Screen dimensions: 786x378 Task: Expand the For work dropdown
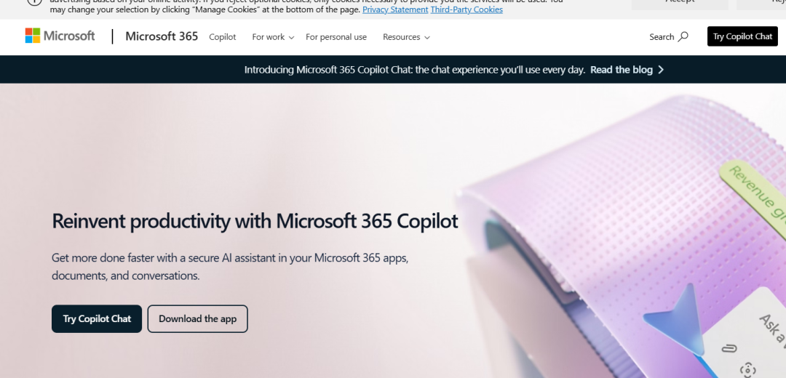coord(273,37)
